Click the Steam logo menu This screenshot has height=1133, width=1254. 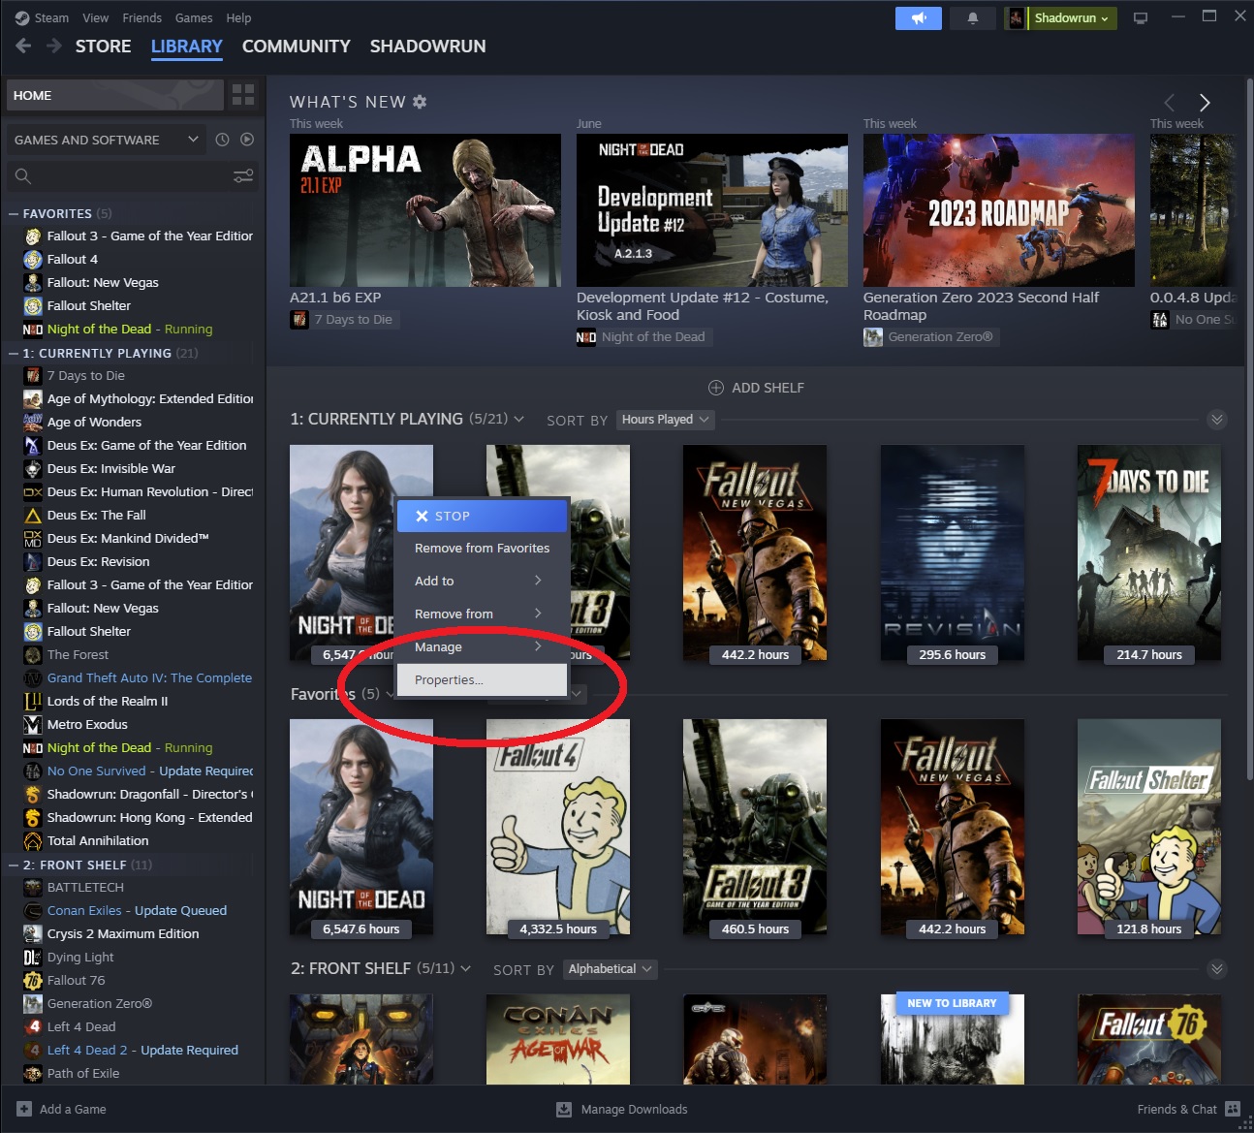[x=42, y=17]
